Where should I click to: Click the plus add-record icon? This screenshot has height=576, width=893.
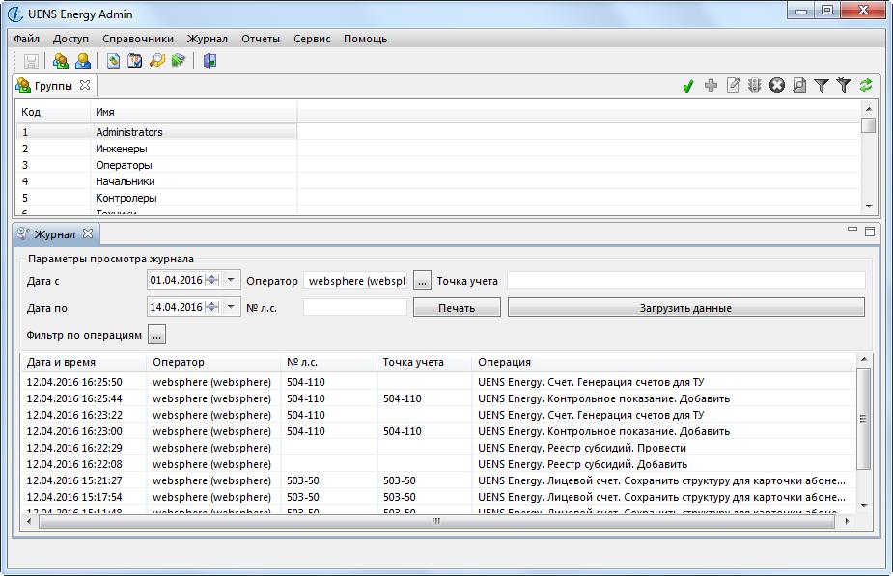(x=711, y=85)
